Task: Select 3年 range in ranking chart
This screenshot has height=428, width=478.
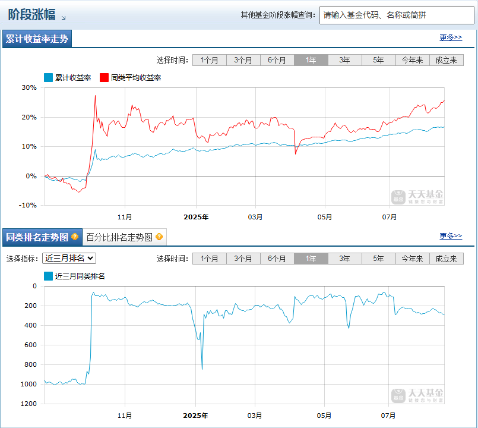Action: (345, 259)
